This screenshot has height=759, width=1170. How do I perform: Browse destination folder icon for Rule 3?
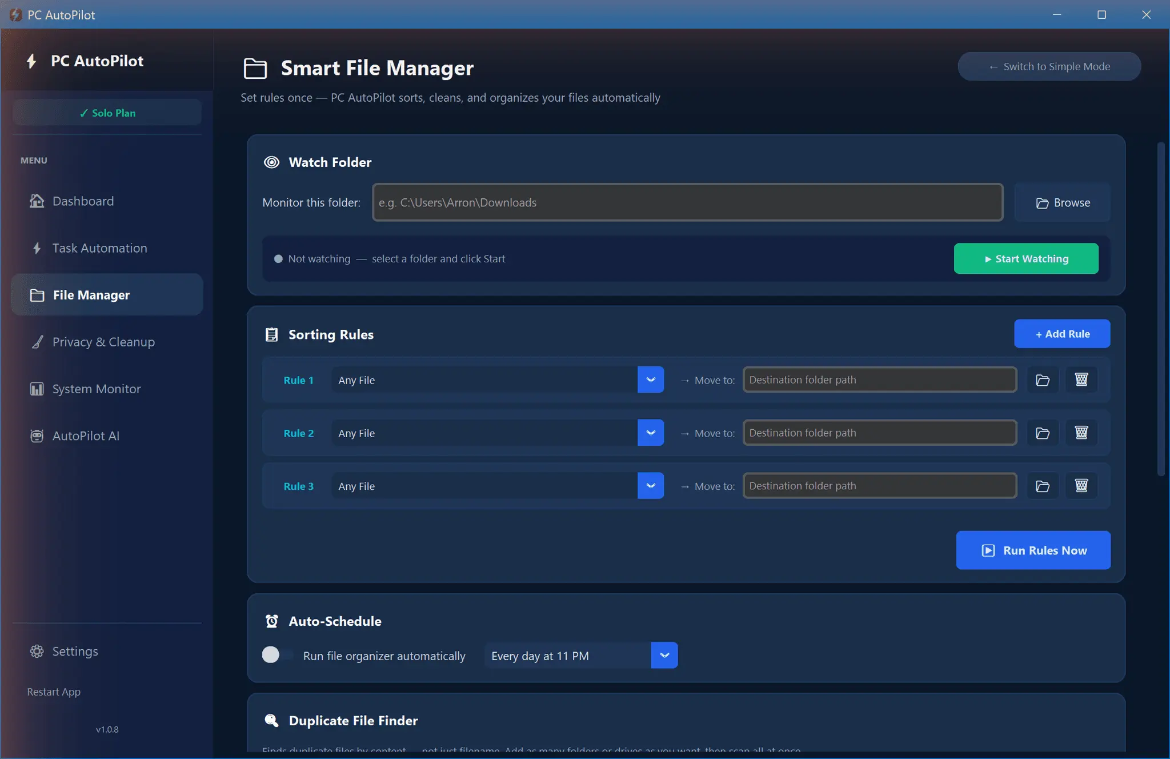pyautogui.click(x=1043, y=486)
